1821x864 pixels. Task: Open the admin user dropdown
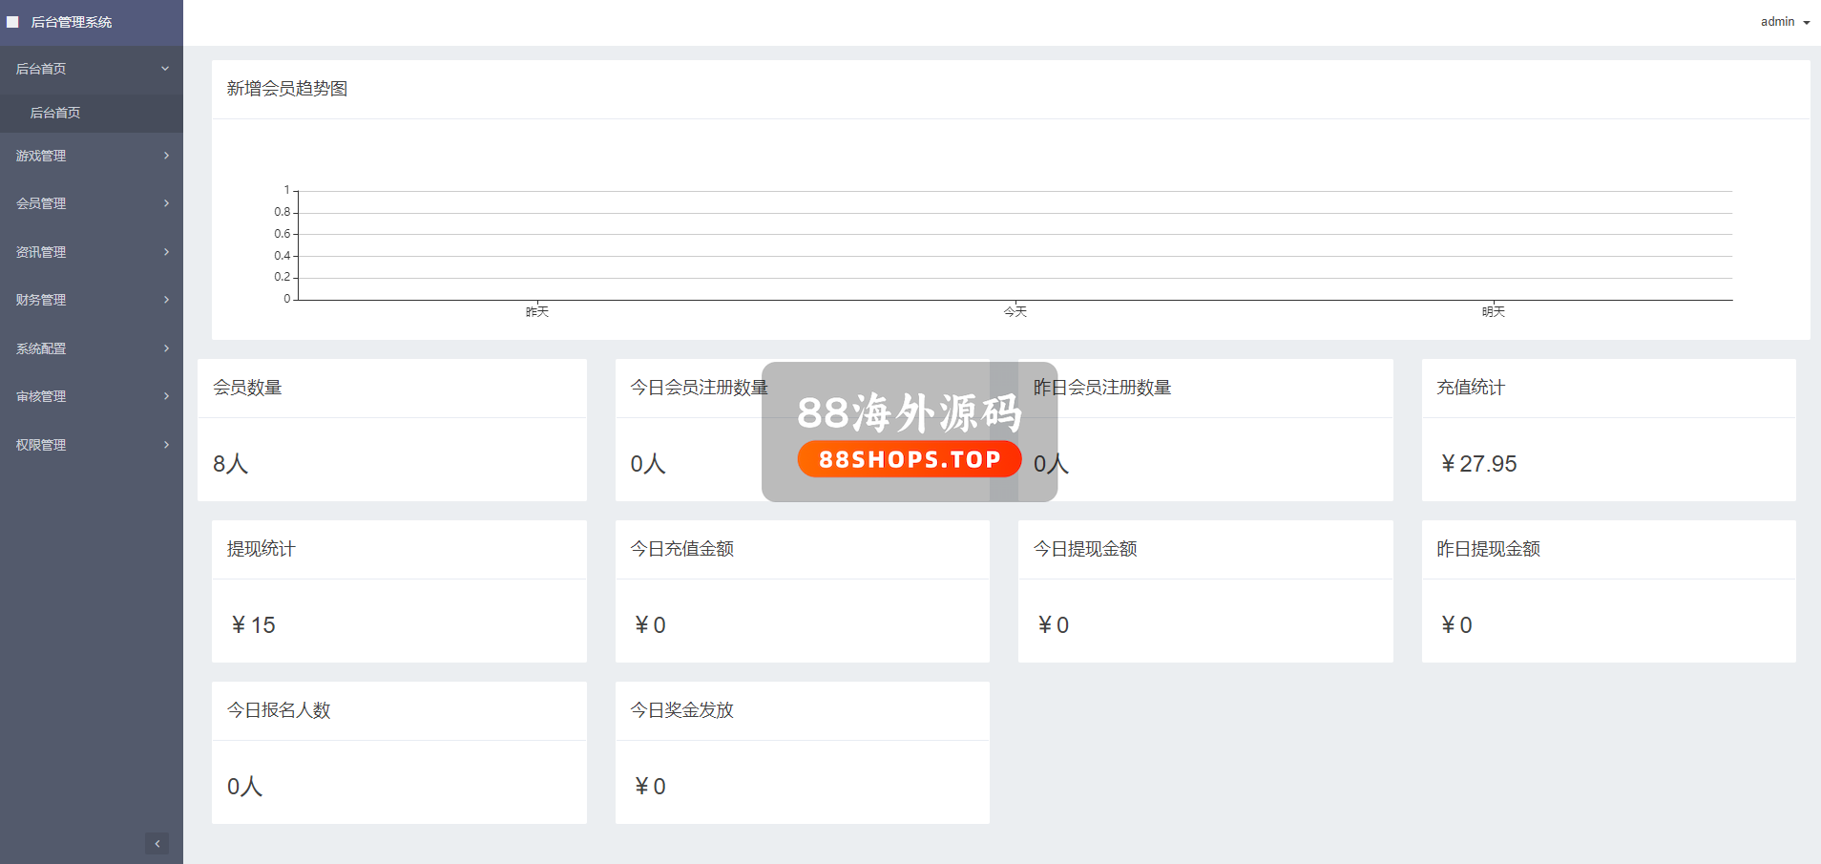point(1784,22)
